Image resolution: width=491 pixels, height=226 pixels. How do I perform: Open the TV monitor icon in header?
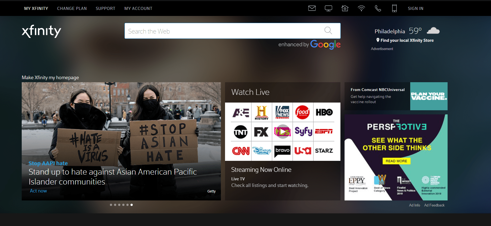[x=328, y=9]
